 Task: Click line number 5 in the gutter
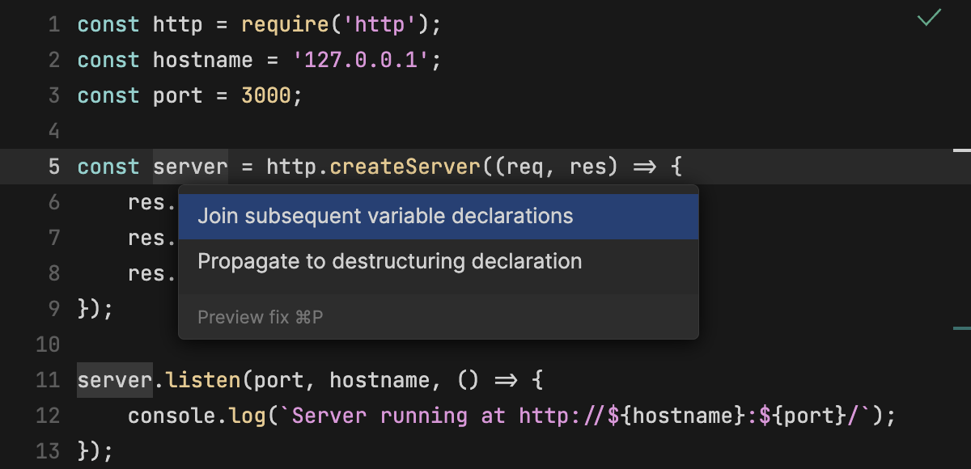click(53, 166)
